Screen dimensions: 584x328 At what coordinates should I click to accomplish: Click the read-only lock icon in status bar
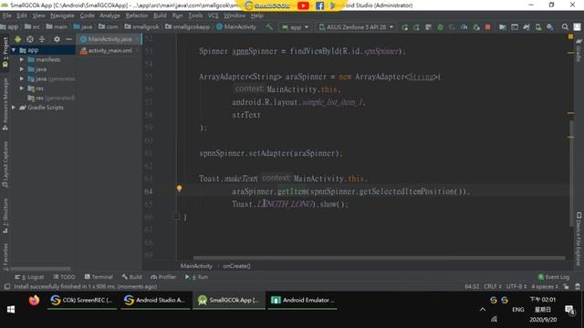click(566, 286)
